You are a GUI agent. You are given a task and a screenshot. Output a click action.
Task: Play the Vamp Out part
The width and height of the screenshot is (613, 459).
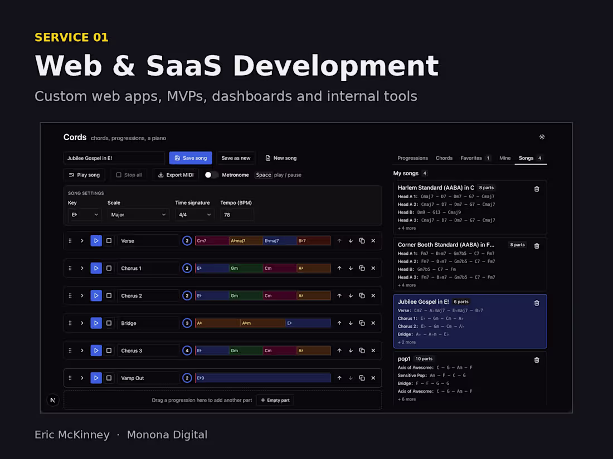(x=96, y=378)
